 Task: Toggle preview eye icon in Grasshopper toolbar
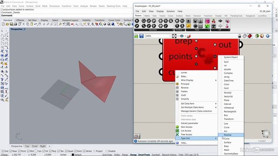point(182,36)
